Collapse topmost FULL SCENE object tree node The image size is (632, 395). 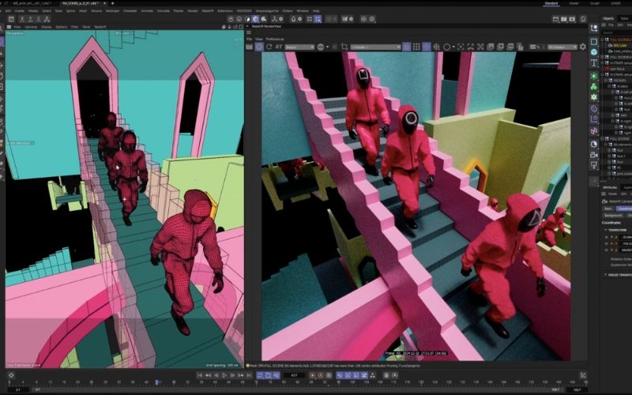point(603,39)
